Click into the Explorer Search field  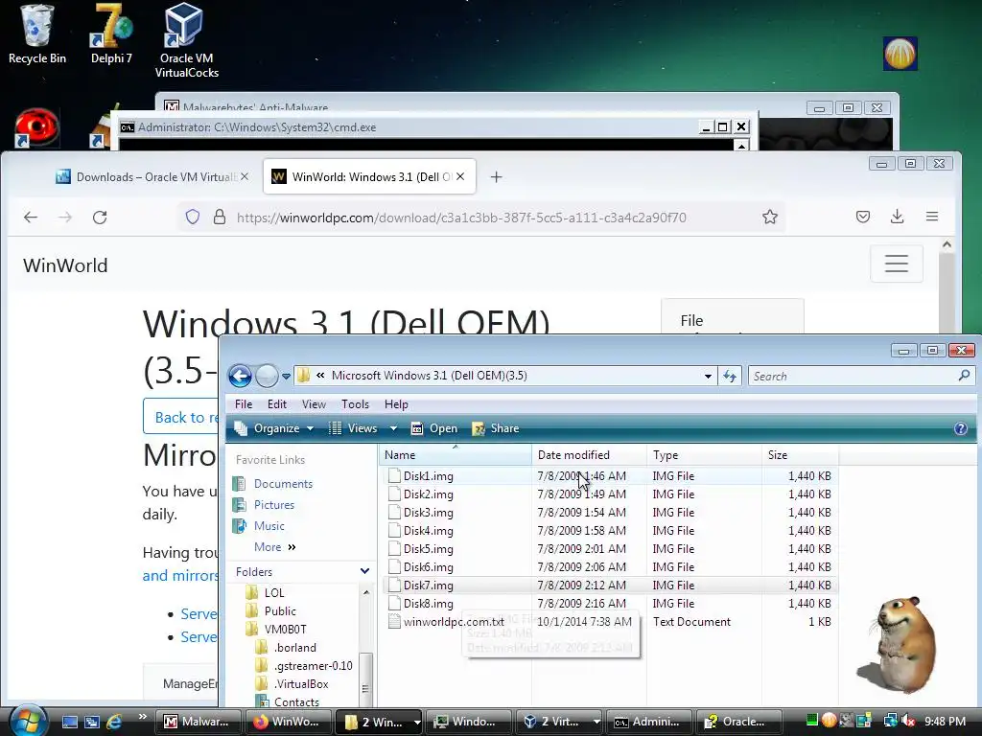[861, 376]
